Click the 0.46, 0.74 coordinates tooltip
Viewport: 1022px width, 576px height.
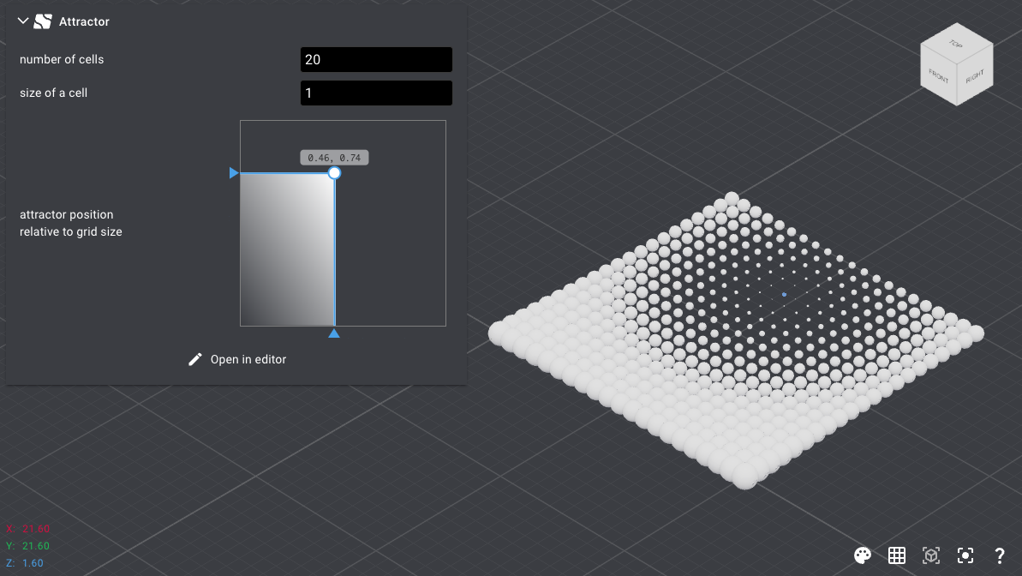[x=334, y=158]
